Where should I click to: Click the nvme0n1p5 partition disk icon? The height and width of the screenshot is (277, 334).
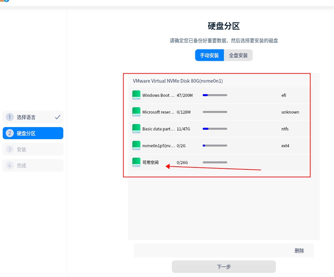click(136, 146)
